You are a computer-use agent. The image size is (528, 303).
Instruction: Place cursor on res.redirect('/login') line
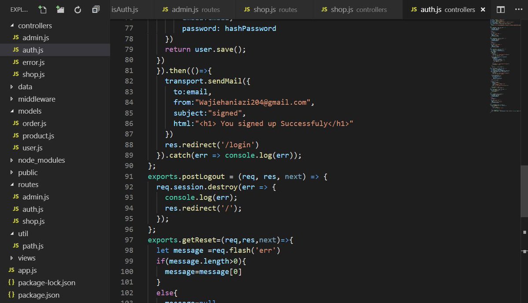(x=212, y=145)
